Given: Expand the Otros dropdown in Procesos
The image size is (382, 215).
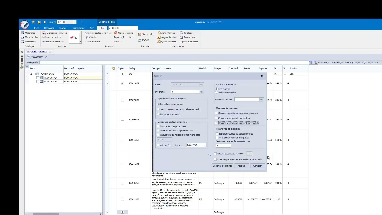Looking at the screenshot, I should coord(118,42).
